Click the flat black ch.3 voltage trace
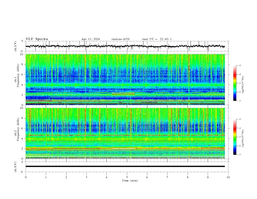Viewport: 257px width, 199px height. click(x=125, y=166)
